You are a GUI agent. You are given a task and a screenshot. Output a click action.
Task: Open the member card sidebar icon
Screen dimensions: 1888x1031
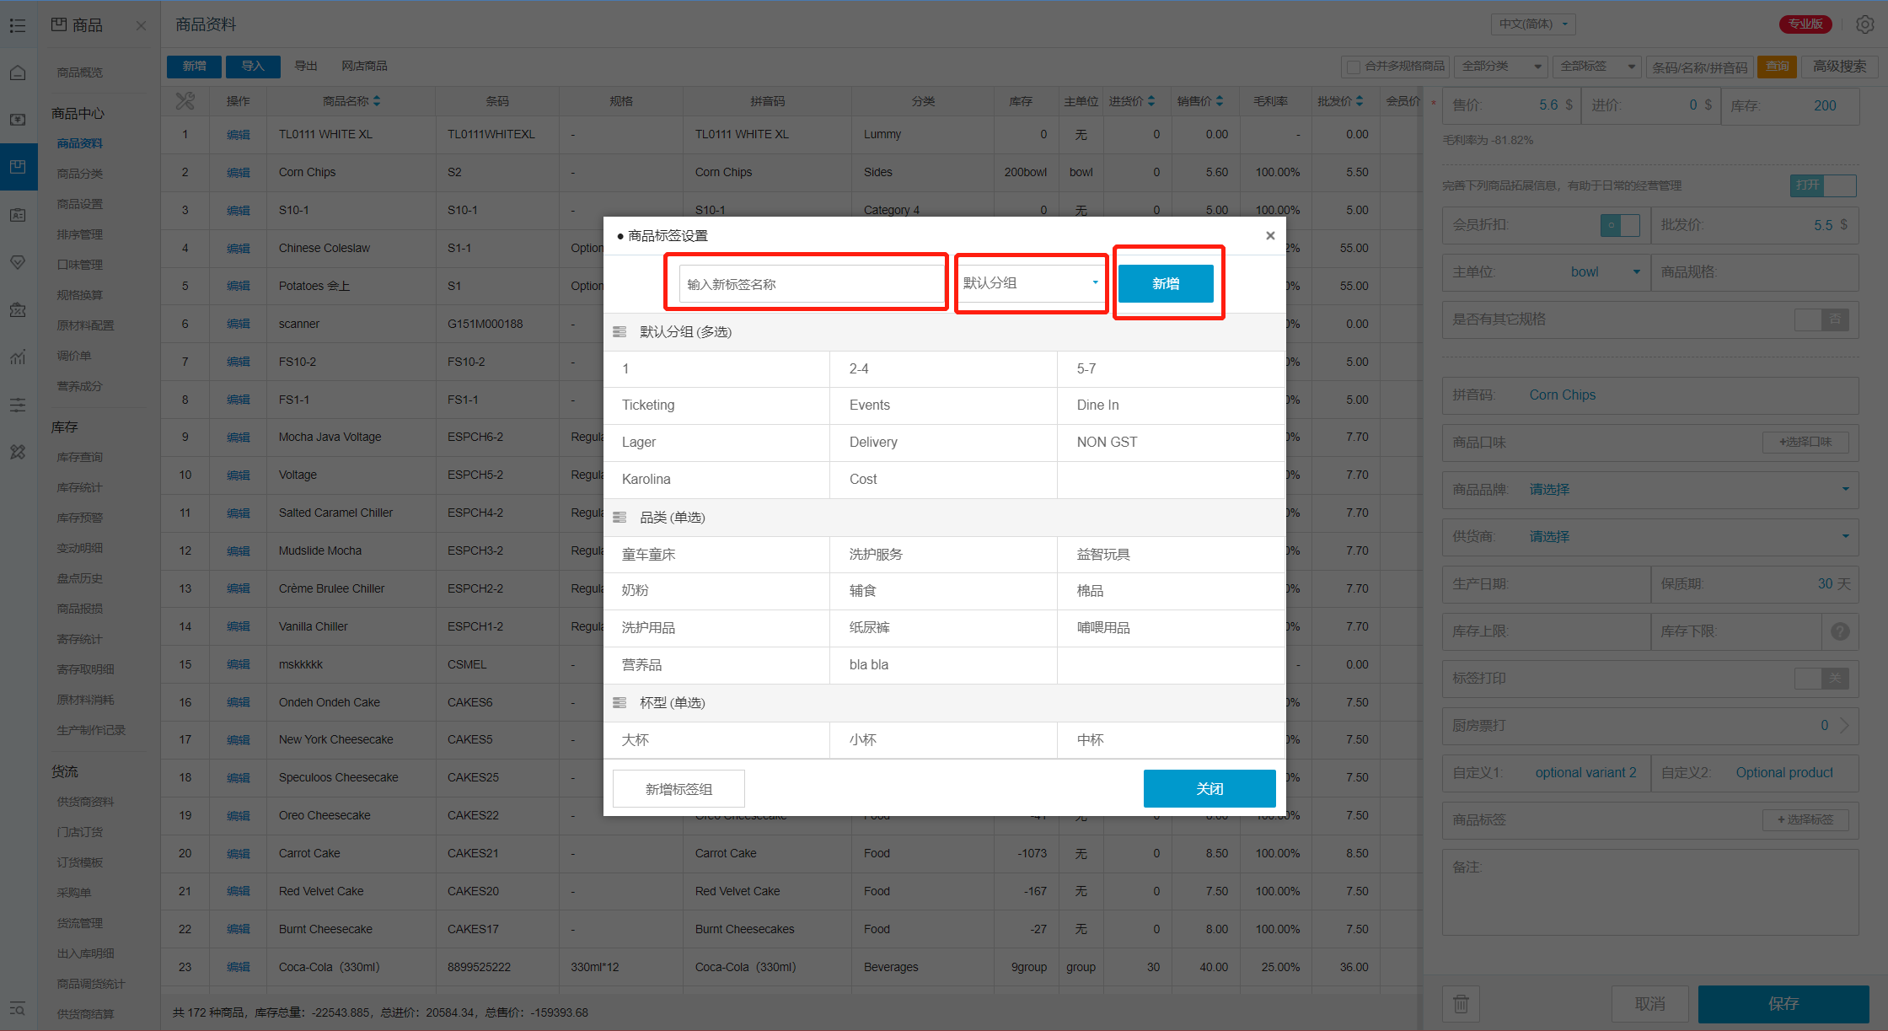pyautogui.click(x=18, y=215)
